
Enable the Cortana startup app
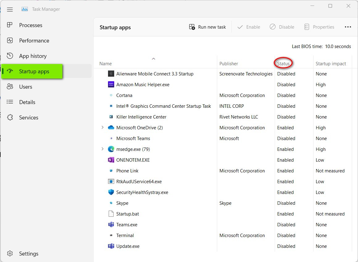(124, 95)
